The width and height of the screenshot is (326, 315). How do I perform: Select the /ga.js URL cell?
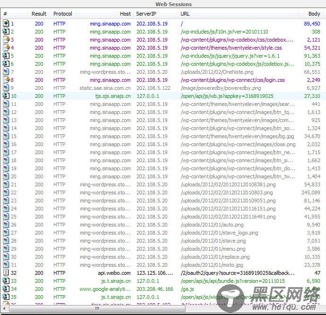point(187,289)
